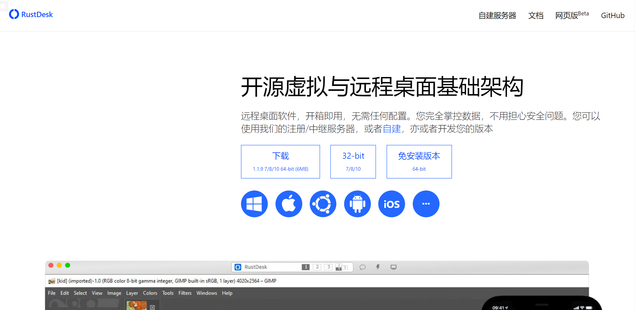Follow the 自建 hyperlink in the description
Viewport: 635px width, 310px height.
(x=392, y=129)
